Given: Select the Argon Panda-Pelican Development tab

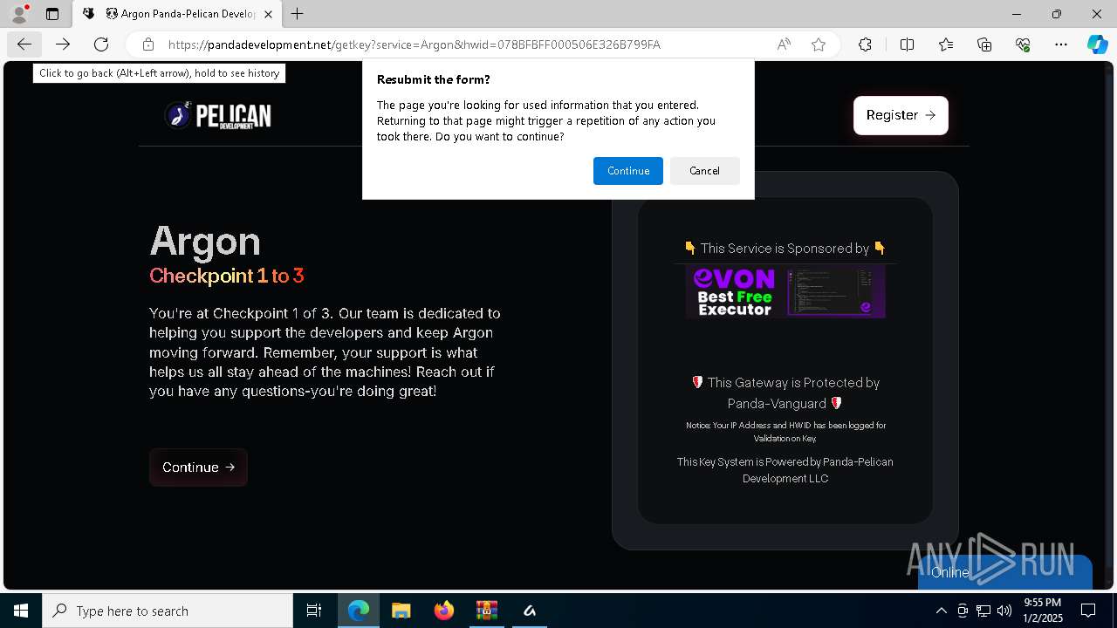Looking at the screenshot, I should click(178, 14).
